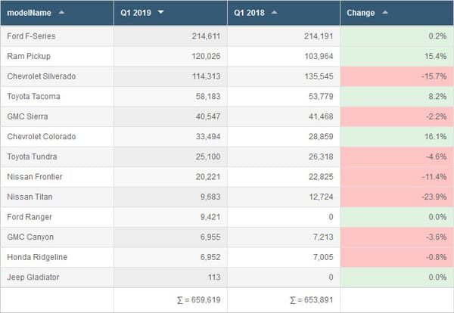Select the Jeep Gladiator row name
454x313 pixels.
(33, 277)
